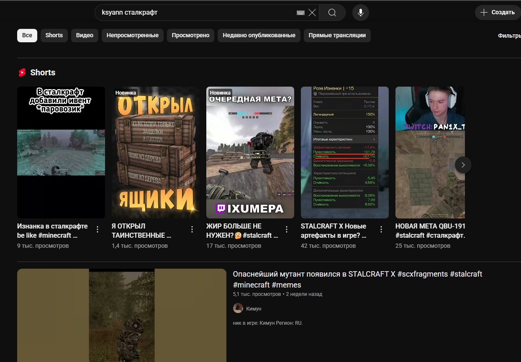Click the red Shorts logo icon in section header
The height and width of the screenshot is (362, 521).
coord(22,72)
